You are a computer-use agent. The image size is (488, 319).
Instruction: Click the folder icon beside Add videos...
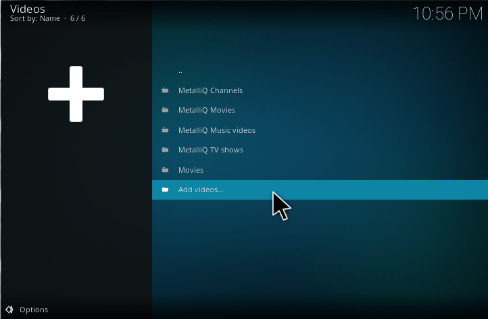pyautogui.click(x=165, y=190)
